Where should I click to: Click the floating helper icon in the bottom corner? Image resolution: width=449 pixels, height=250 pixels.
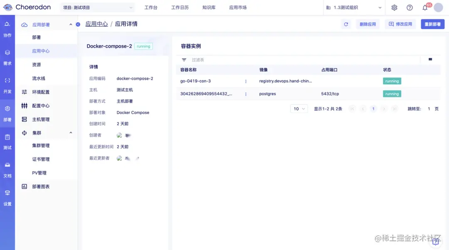(x=436, y=242)
